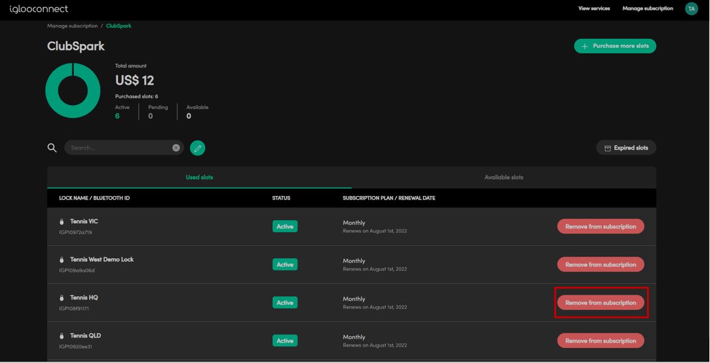Clear the search field with X icon
This screenshot has height=363, width=710.
(x=176, y=148)
